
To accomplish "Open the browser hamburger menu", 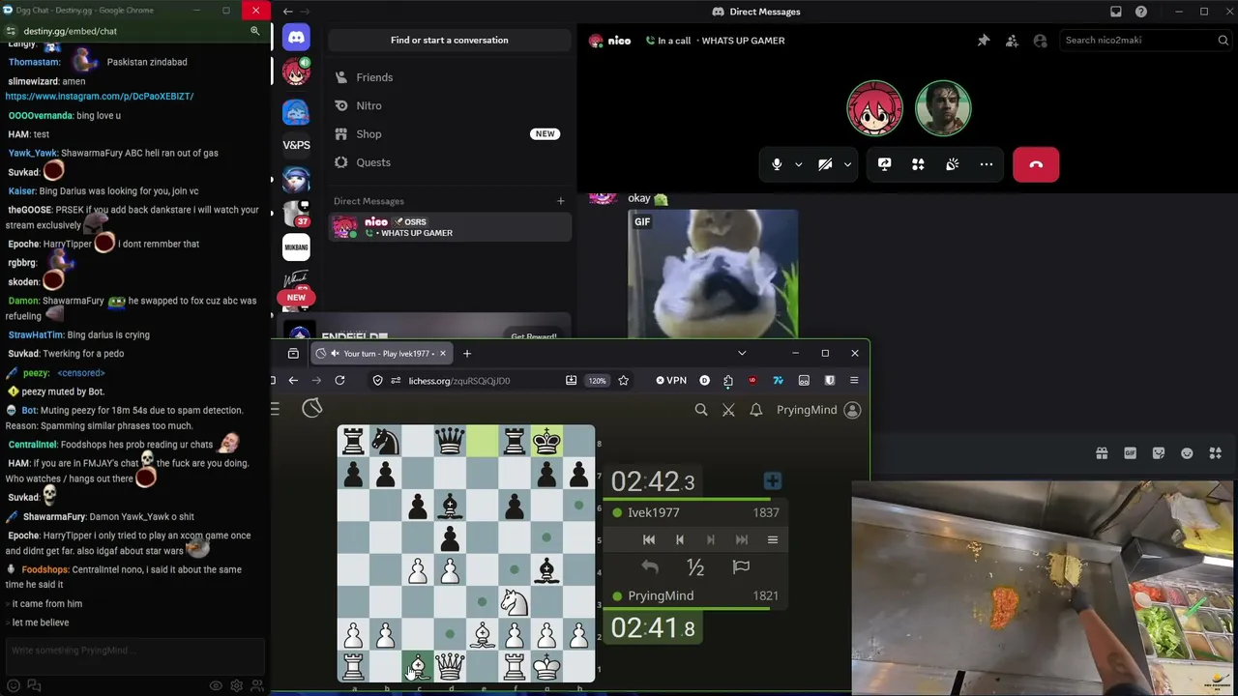I will point(854,381).
